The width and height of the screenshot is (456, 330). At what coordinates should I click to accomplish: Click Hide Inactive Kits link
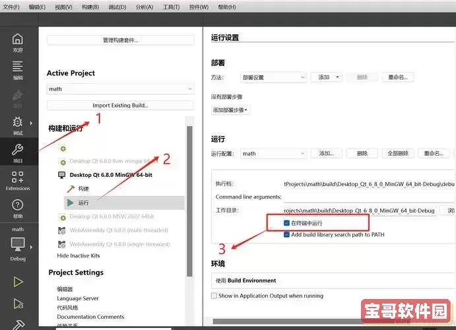(x=79, y=255)
